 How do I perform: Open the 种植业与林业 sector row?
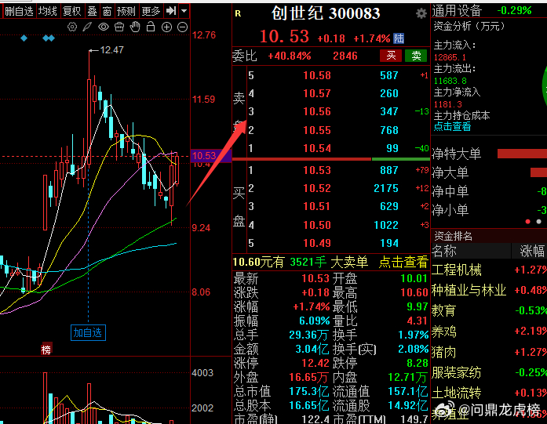coord(489,290)
